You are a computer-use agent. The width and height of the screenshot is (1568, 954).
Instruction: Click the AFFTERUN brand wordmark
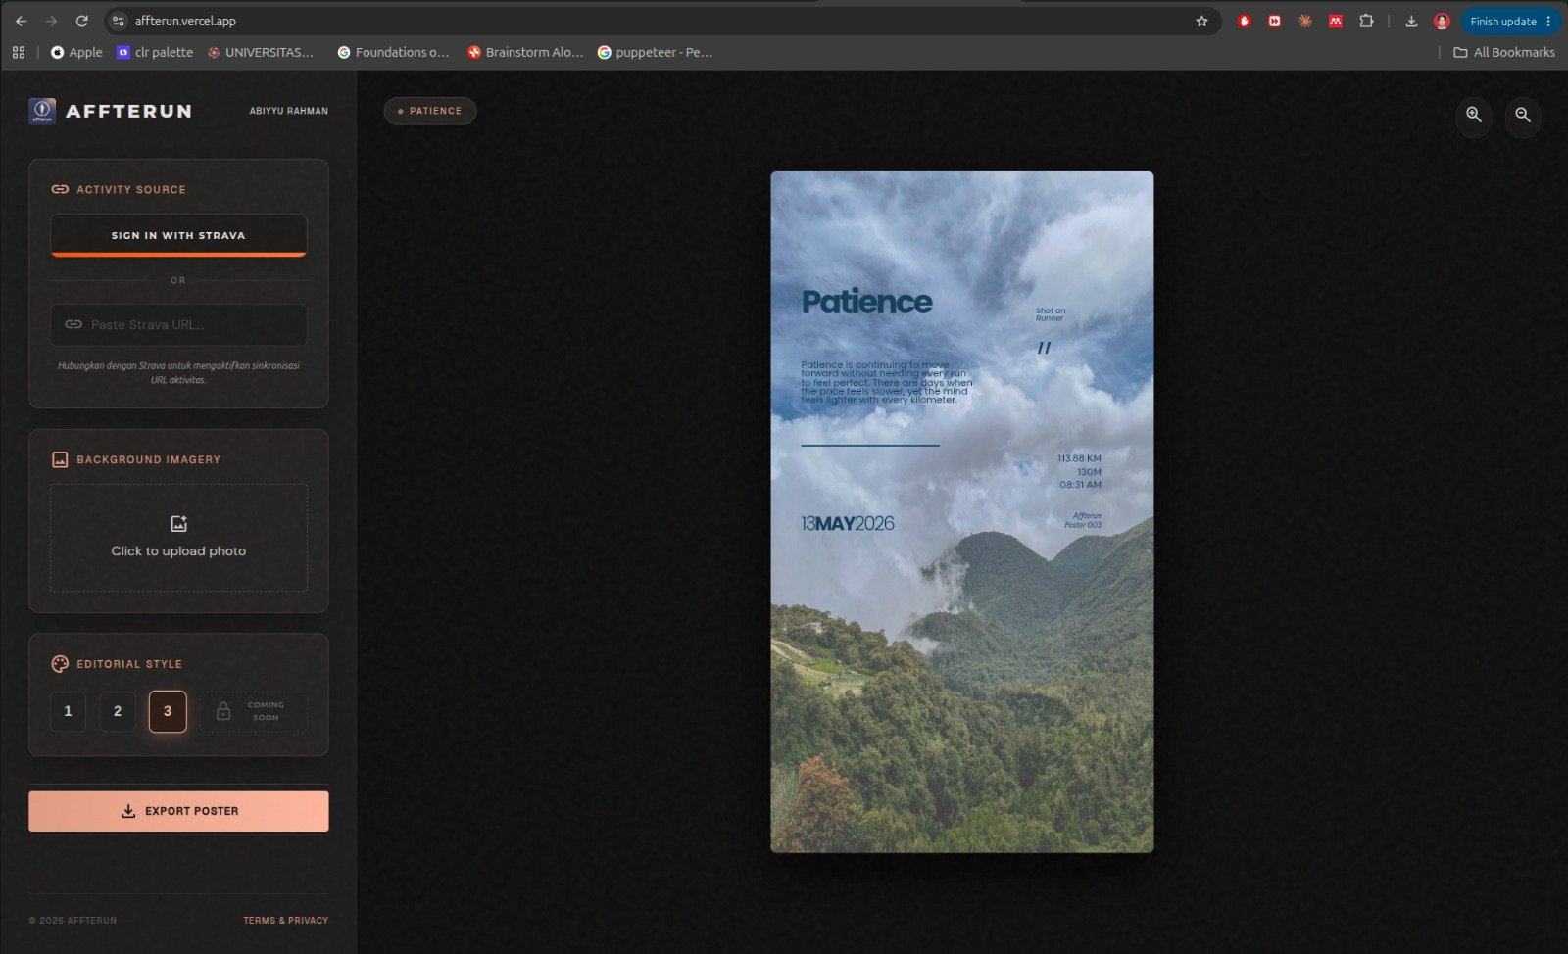pos(128,111)
